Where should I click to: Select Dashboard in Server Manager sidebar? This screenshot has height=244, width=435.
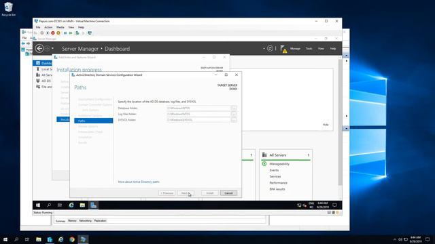pos(42,63)
